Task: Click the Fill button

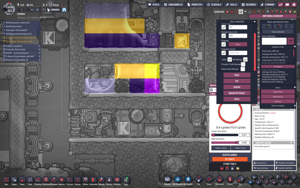Action: 237,81
